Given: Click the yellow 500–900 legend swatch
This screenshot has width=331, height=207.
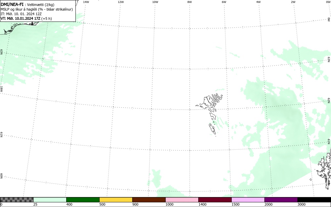Looking at the screenshot, I should (x=116, y=200).
